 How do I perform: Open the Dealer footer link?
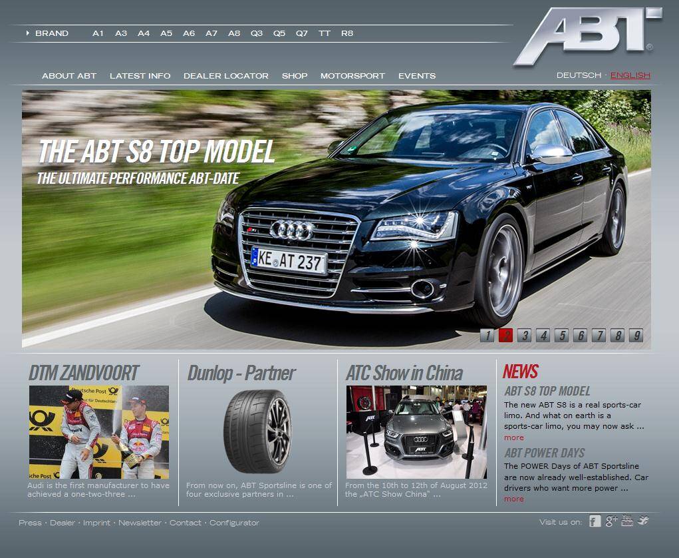point(63,523)
